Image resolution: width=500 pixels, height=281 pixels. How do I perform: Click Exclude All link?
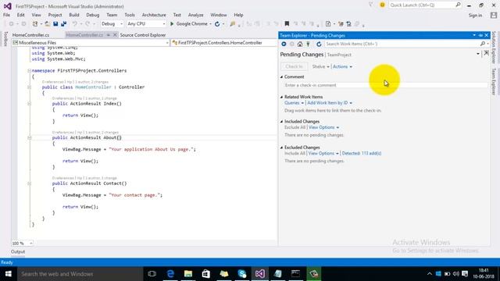pos(295,127)
